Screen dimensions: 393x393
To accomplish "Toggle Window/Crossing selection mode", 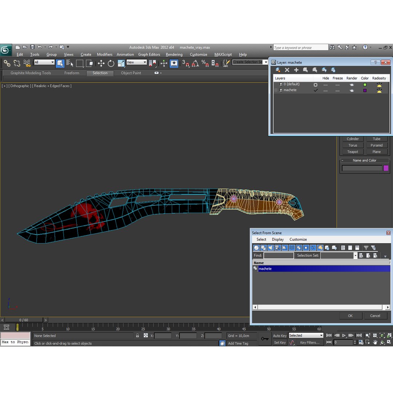I will coord(89,63).
